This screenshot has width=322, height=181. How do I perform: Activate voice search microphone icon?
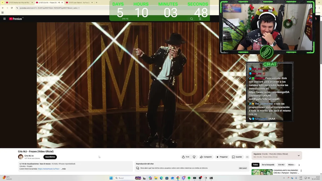pyautogui.click(x=200, y=19)
